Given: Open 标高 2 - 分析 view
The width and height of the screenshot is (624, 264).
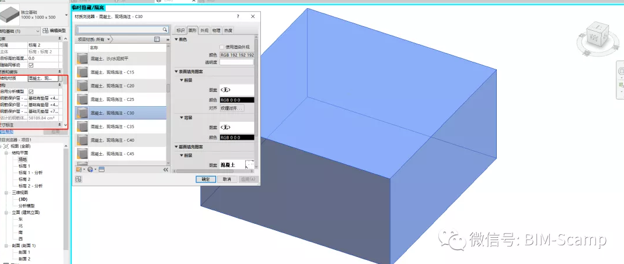Looking at the screenshot, I should [30, 186].
